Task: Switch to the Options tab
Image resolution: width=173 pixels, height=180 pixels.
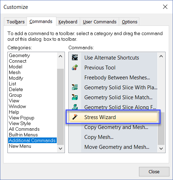Action: (129, 22)
